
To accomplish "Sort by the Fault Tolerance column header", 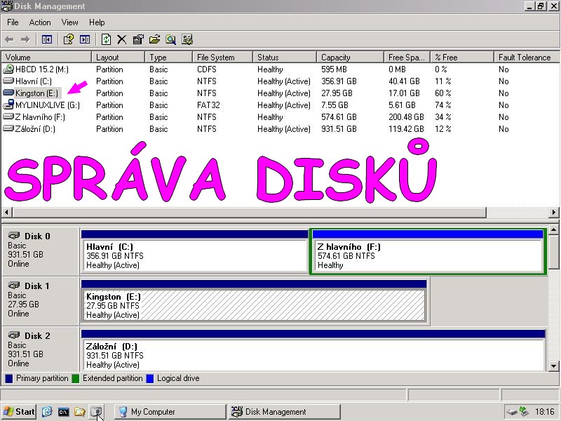I will pos(526,58).
